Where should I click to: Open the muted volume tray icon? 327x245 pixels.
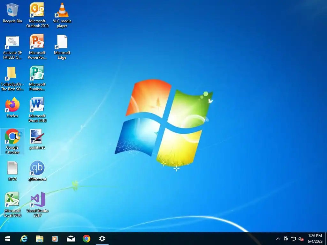(301, 239)
